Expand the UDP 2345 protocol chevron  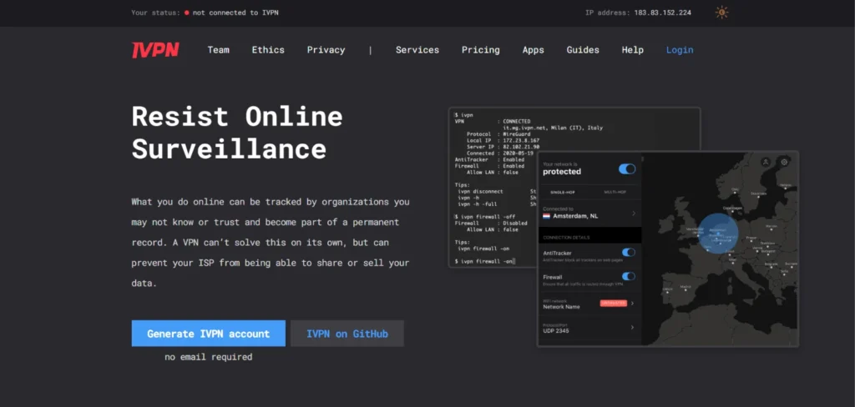tap(633, 328)
